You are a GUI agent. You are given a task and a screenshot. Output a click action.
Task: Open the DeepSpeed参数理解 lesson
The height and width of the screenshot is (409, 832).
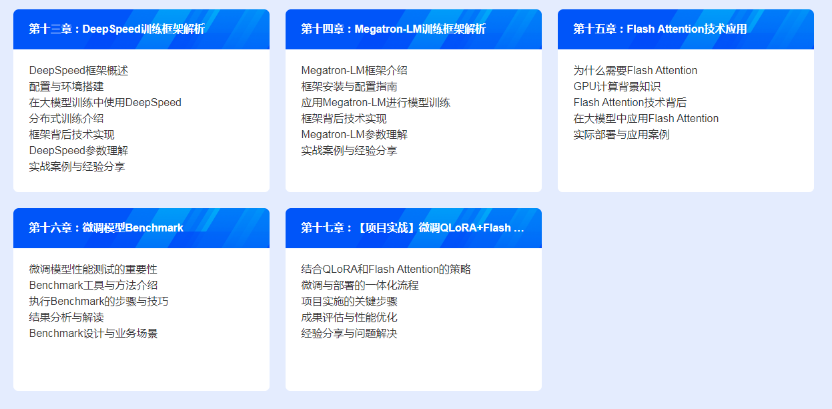pos(79,151)
